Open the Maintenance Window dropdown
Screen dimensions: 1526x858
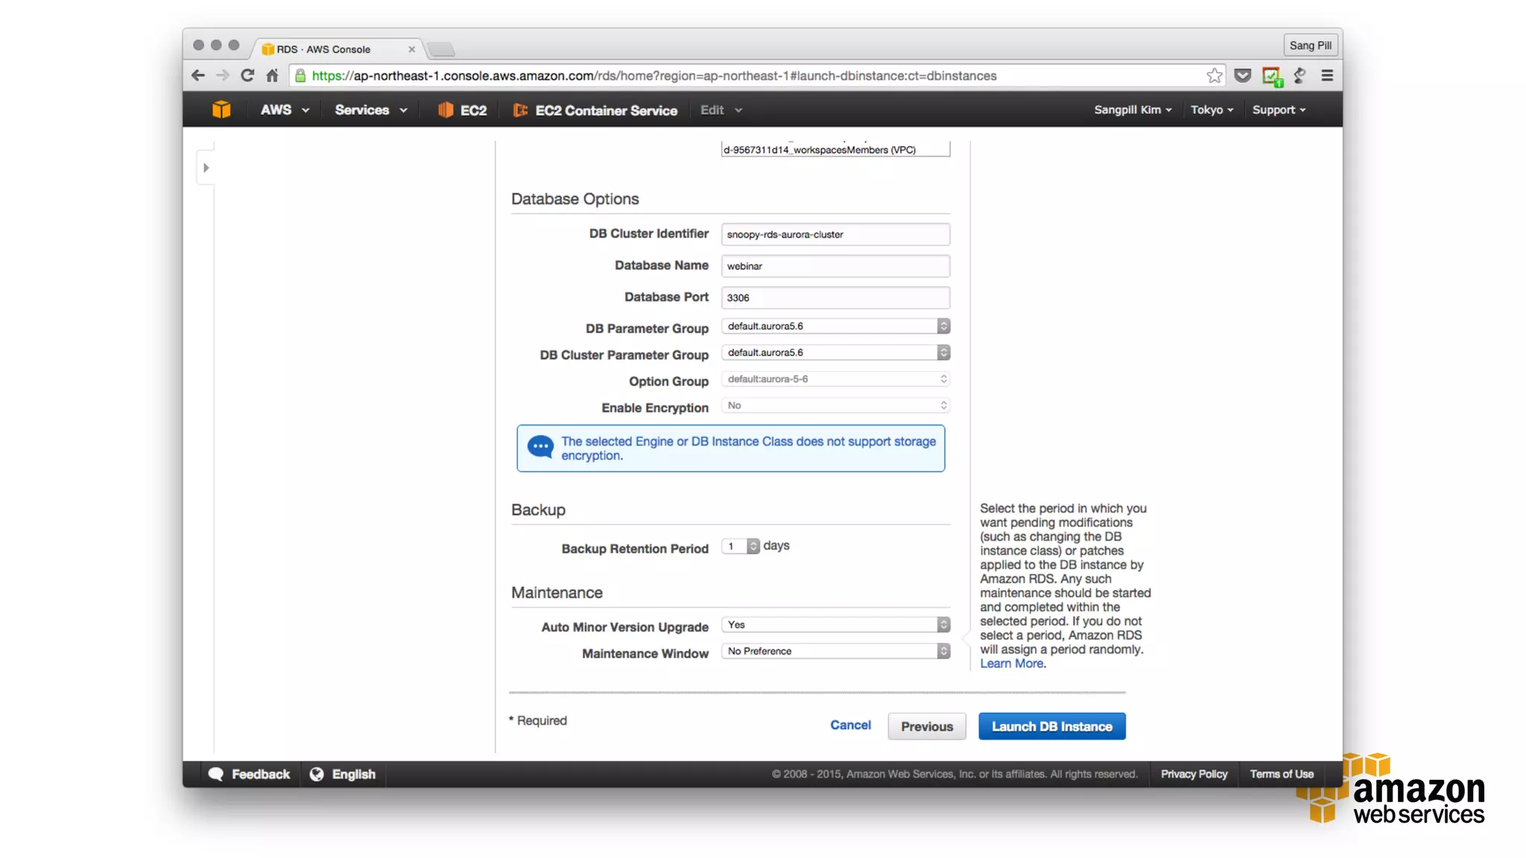[835, 651]
